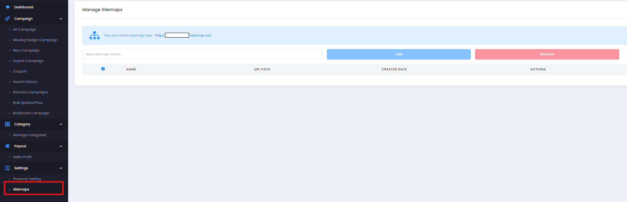Toggle the select-all checkbox in table header
This screenshot has width=627, height=202.
[x=103, y=69]
